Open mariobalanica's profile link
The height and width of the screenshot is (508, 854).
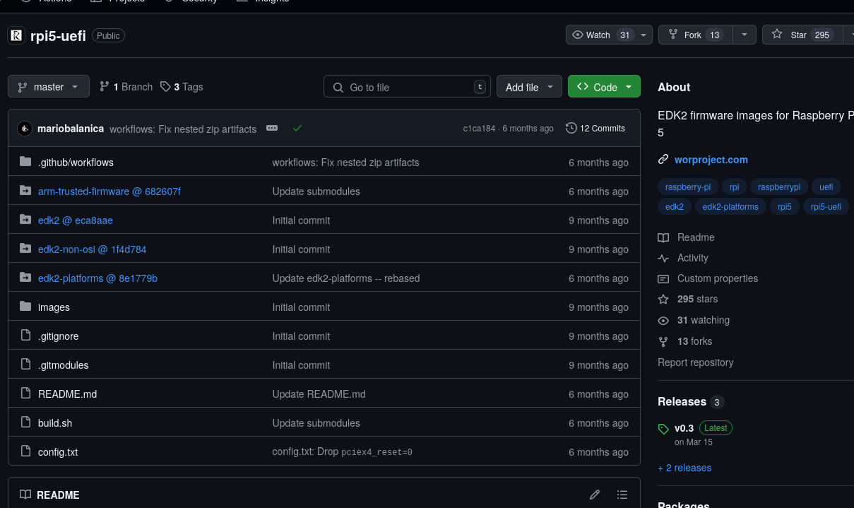(71, 129)
